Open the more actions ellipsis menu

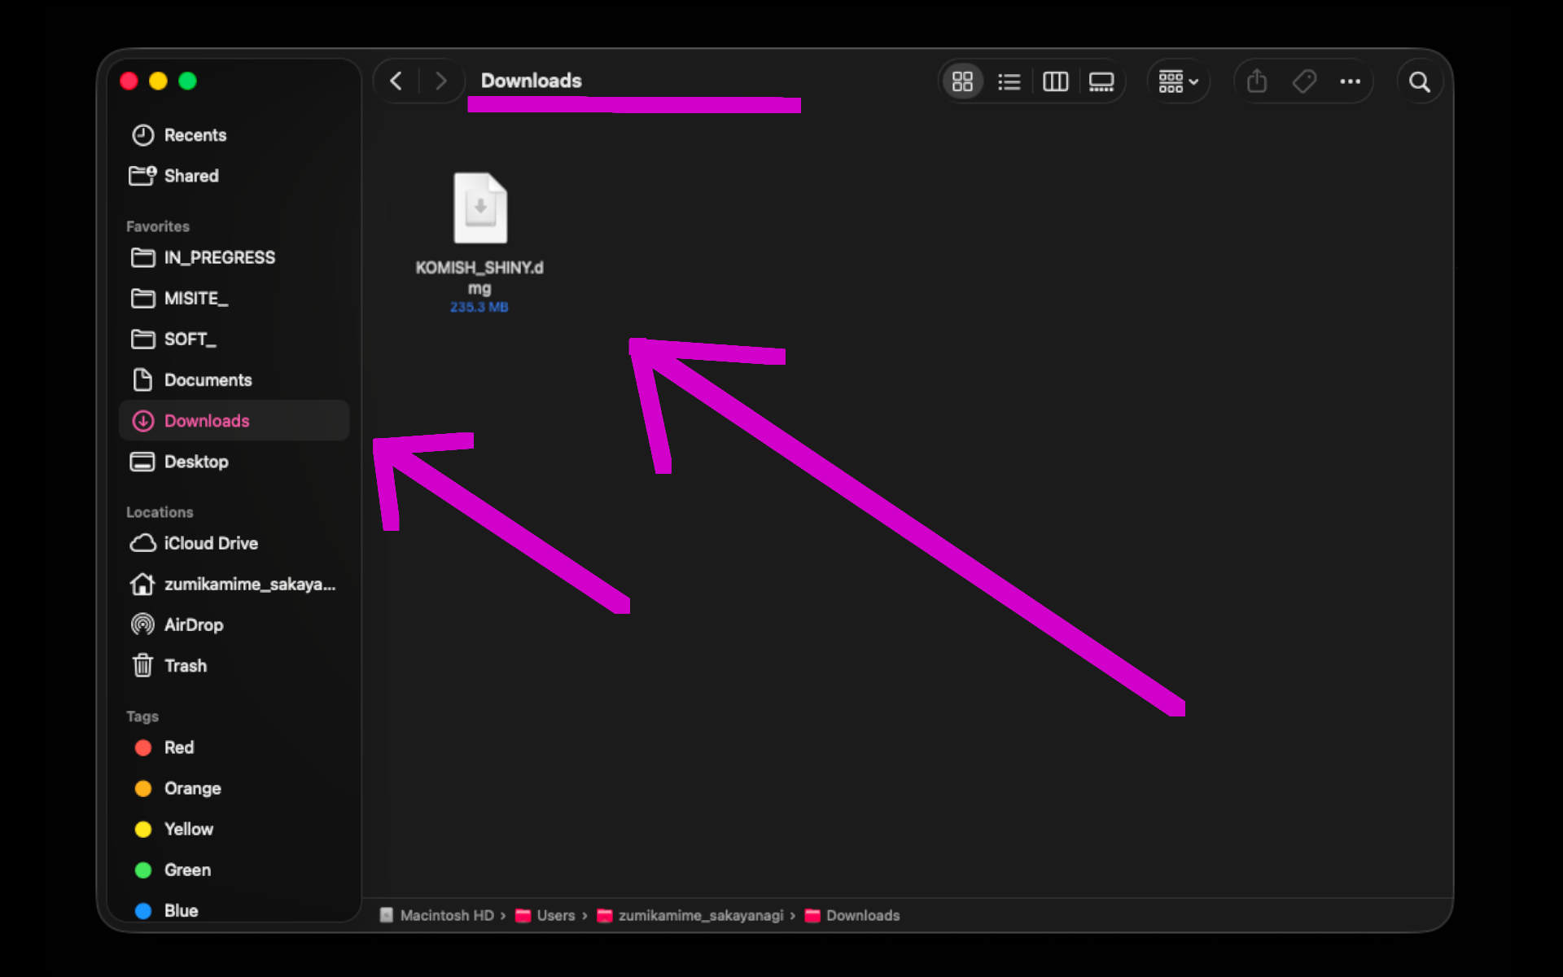point(1350,81)
